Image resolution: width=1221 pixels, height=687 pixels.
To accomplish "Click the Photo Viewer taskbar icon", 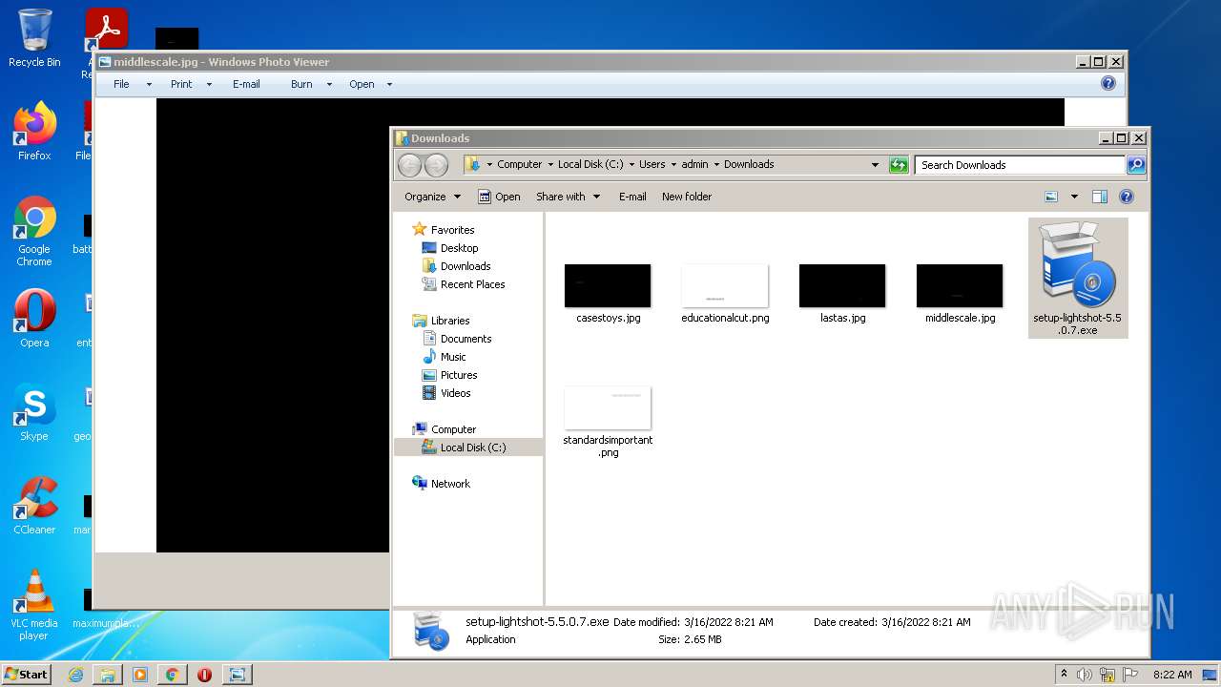I will [x=237, y=675].
